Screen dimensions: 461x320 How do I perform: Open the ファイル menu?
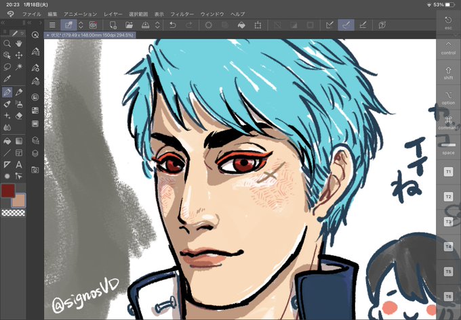coord(32,14)
